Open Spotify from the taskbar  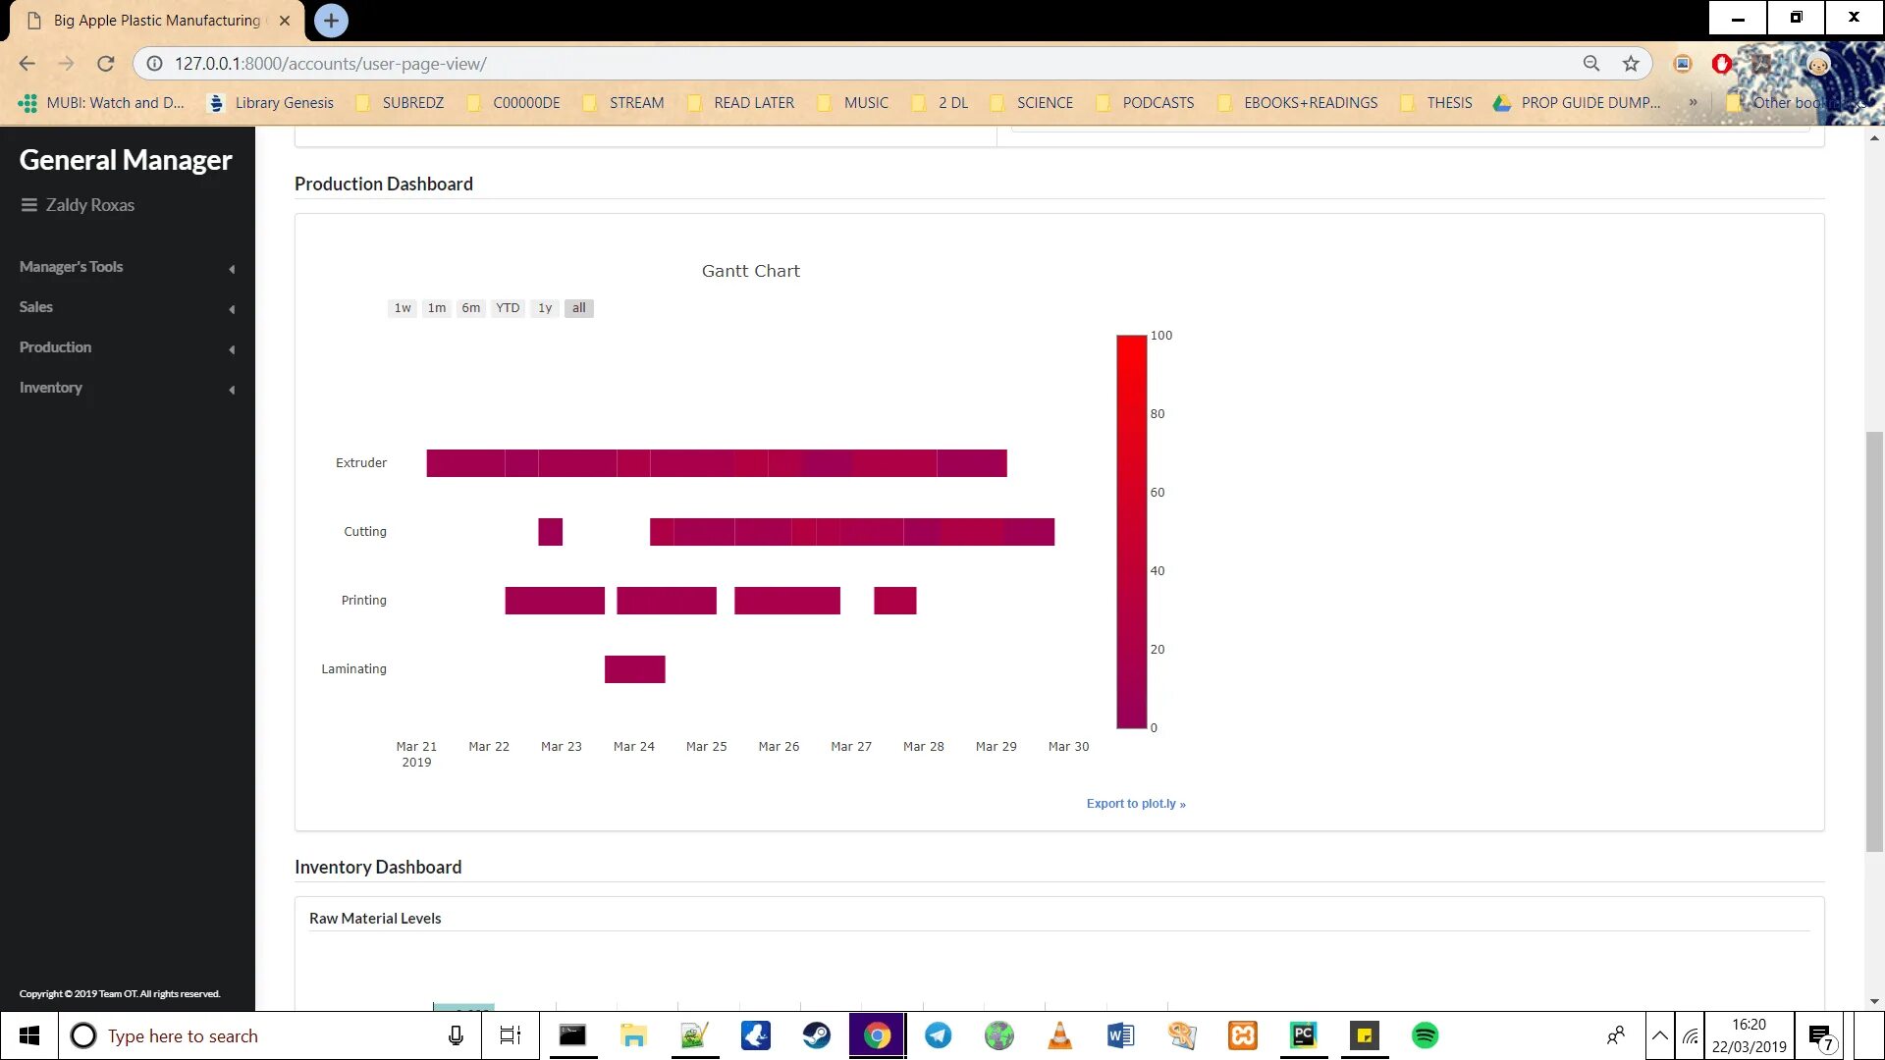[1425, 1035]
